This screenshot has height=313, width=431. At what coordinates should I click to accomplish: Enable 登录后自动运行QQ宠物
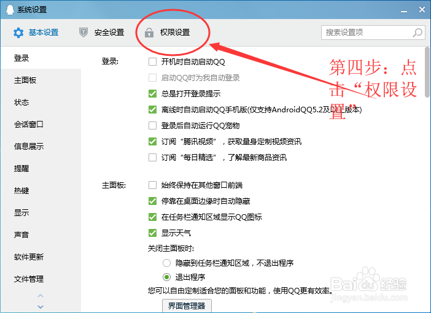point(152,125)
